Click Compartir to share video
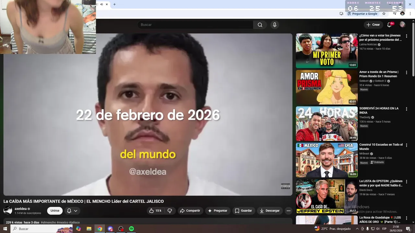 [x=190, y=211]
